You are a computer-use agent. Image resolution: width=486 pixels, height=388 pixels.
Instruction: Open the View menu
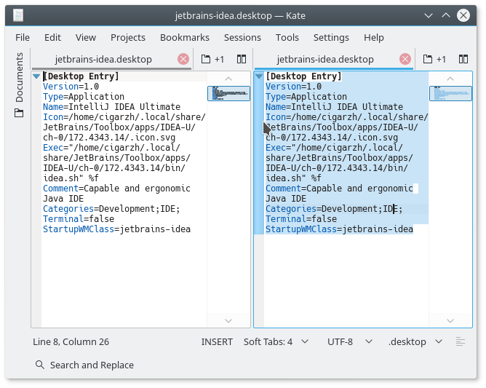(x=86, y=38)
